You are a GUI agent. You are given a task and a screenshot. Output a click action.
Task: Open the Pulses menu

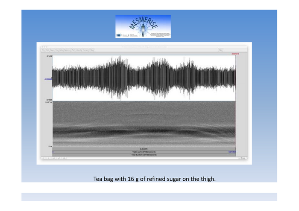91,50
